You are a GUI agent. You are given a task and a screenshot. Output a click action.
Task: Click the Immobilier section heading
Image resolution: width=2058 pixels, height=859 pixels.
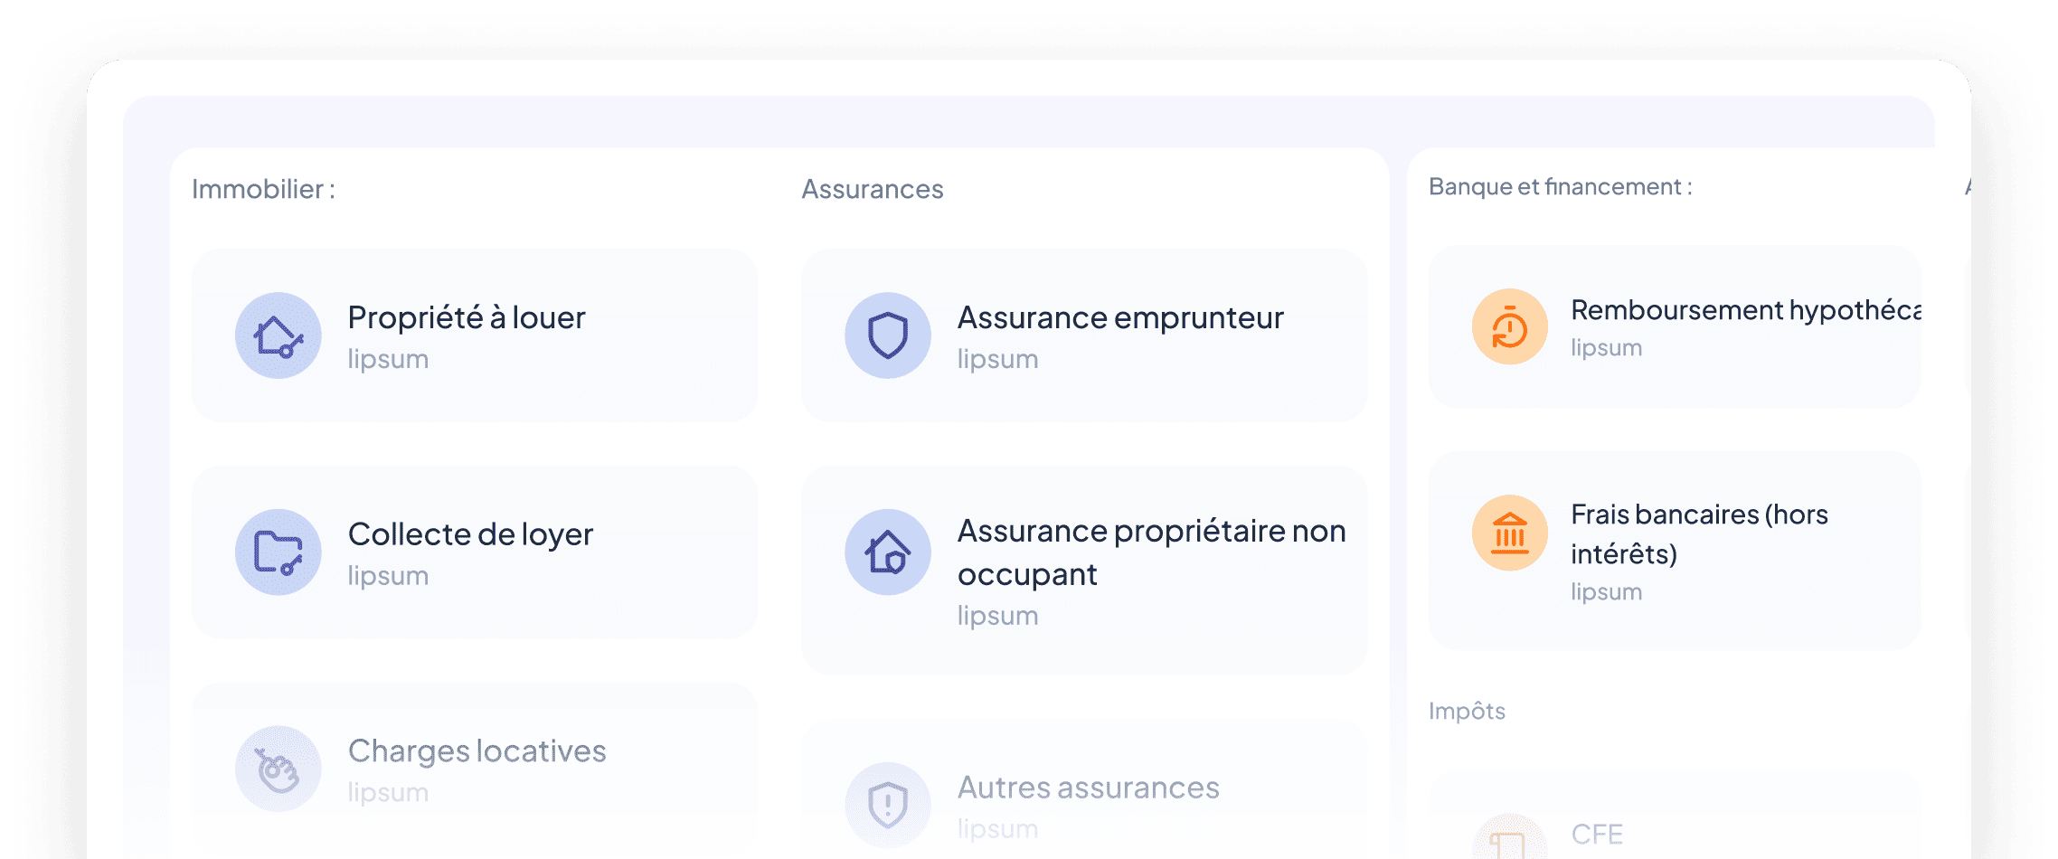[263, 189]
